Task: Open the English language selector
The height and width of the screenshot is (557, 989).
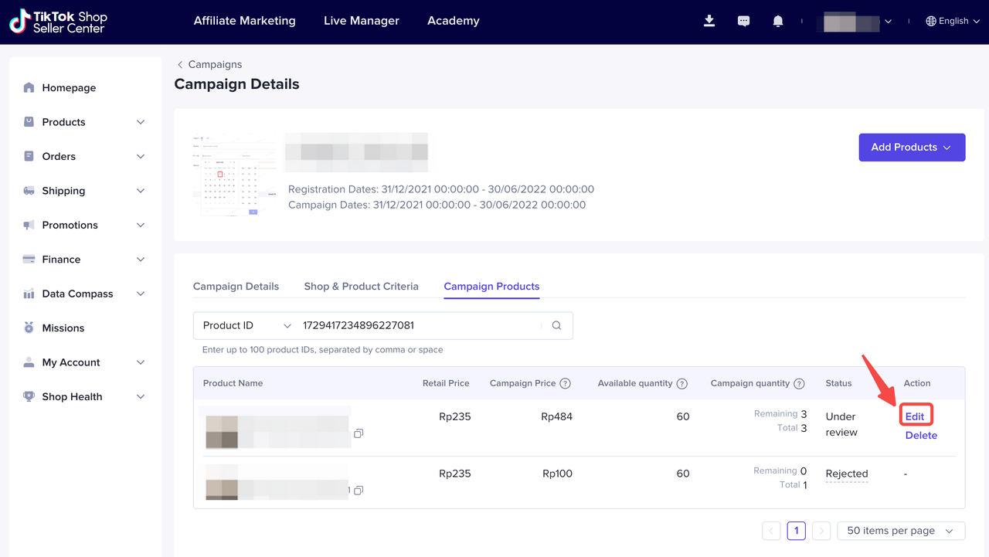Action: [953, 21]
